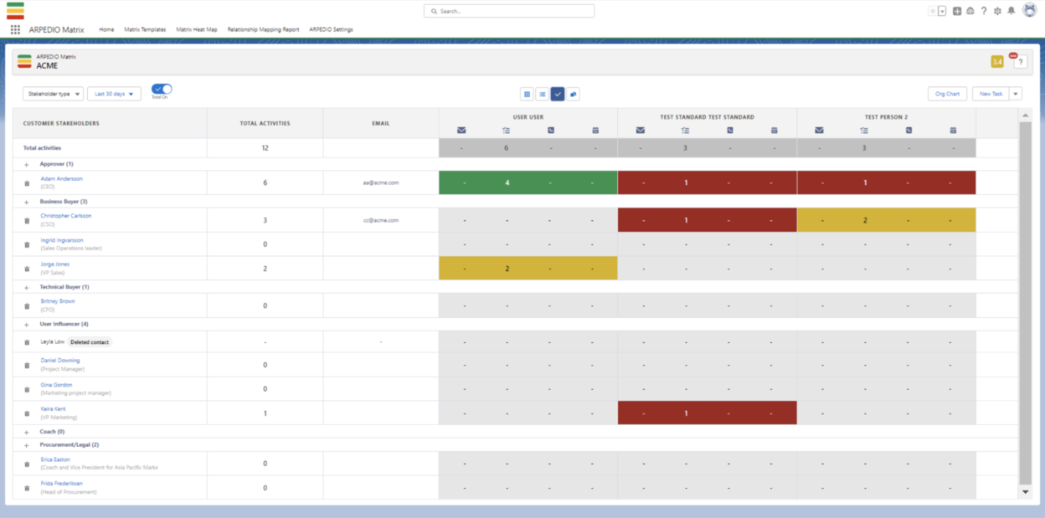Open Salesforce help question mark in header

984,11
